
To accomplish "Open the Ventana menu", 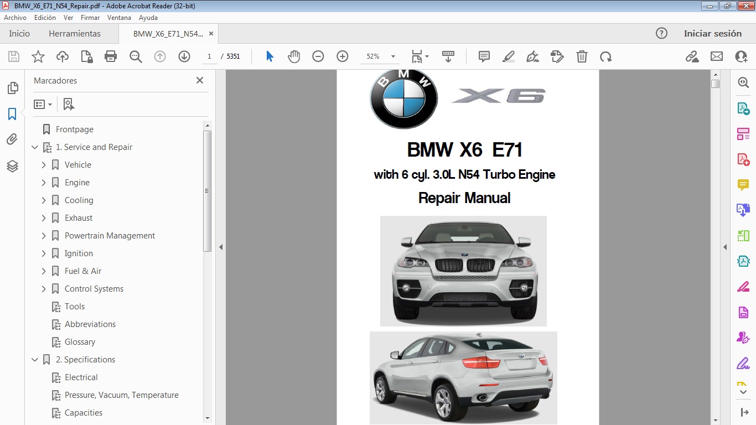I will 120,18.
